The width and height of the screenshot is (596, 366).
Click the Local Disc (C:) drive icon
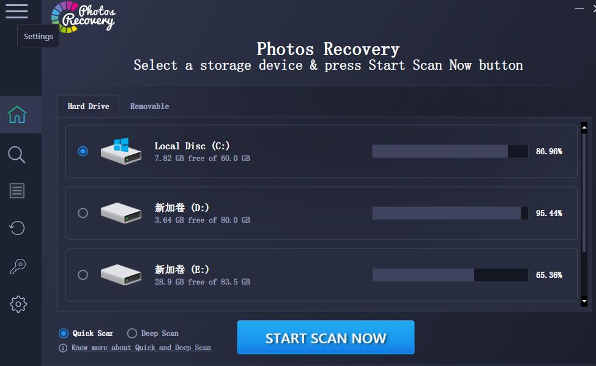[121, 151]
